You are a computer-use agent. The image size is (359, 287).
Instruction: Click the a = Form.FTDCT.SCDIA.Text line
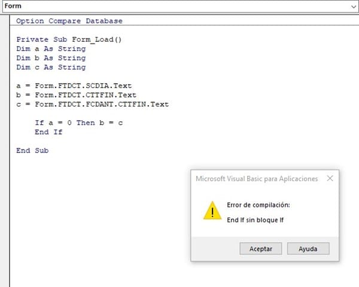(x=74, y=86)
